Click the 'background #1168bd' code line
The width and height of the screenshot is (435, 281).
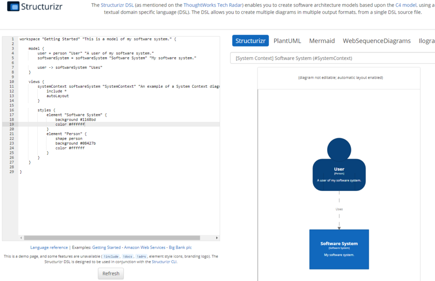point(75,120)
